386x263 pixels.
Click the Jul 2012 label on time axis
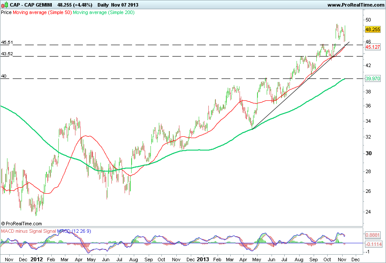point(119,259)
